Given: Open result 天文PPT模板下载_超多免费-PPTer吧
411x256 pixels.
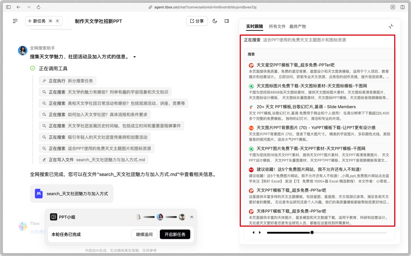Looking at the screenshot, I should (291, 190).
